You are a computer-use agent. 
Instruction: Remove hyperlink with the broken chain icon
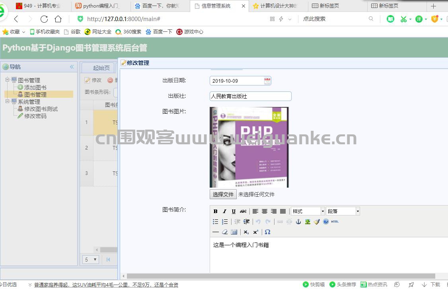289,221
